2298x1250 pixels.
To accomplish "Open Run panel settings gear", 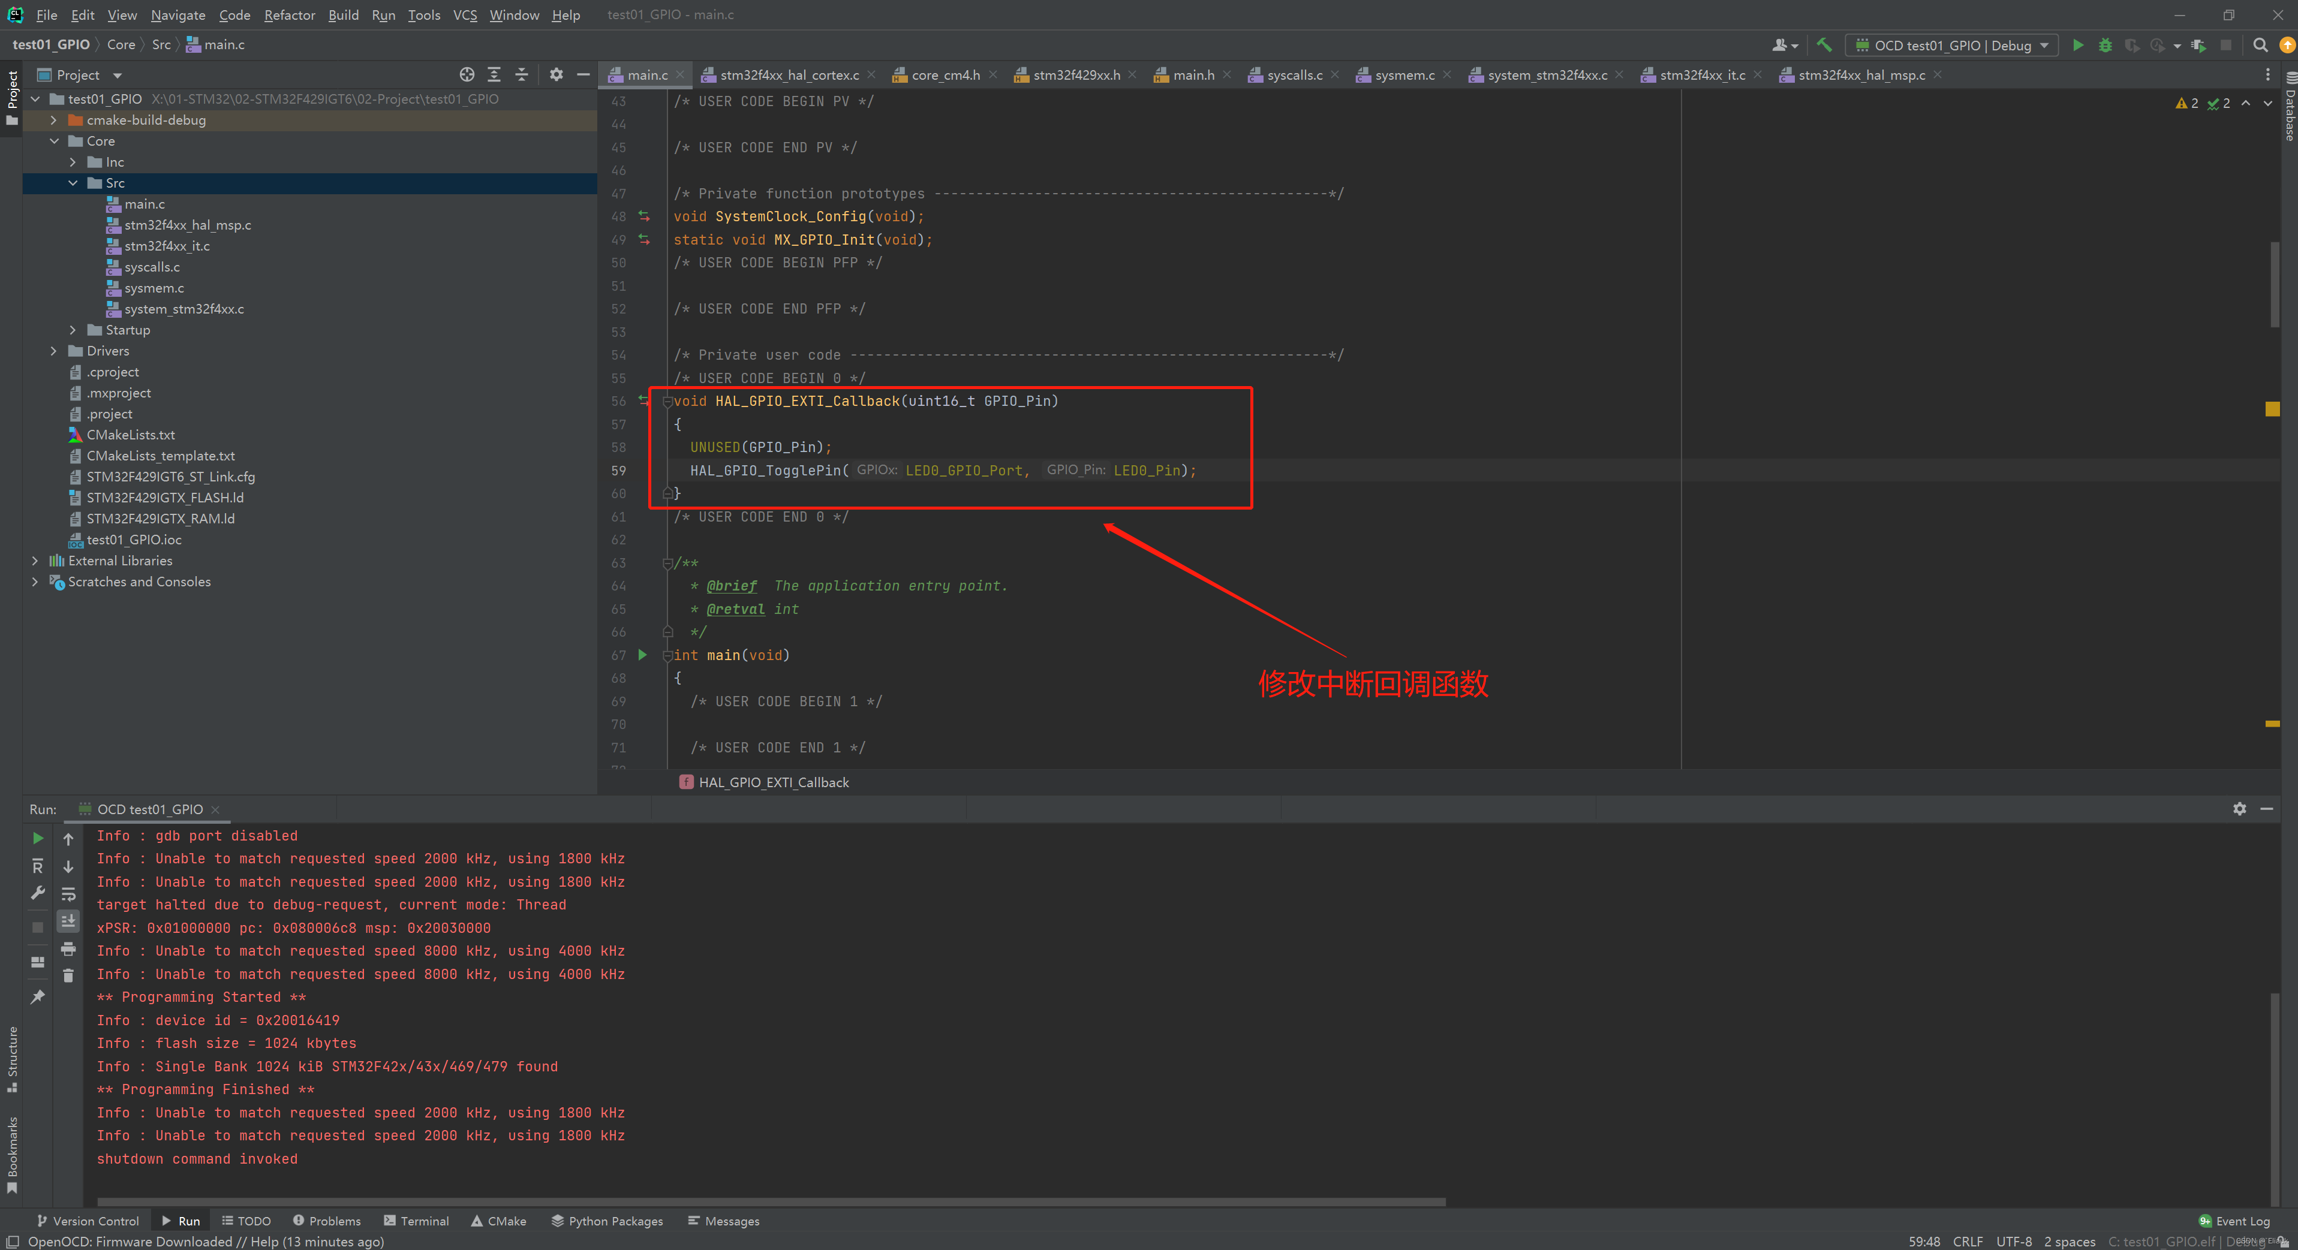I will point(2239,809).
